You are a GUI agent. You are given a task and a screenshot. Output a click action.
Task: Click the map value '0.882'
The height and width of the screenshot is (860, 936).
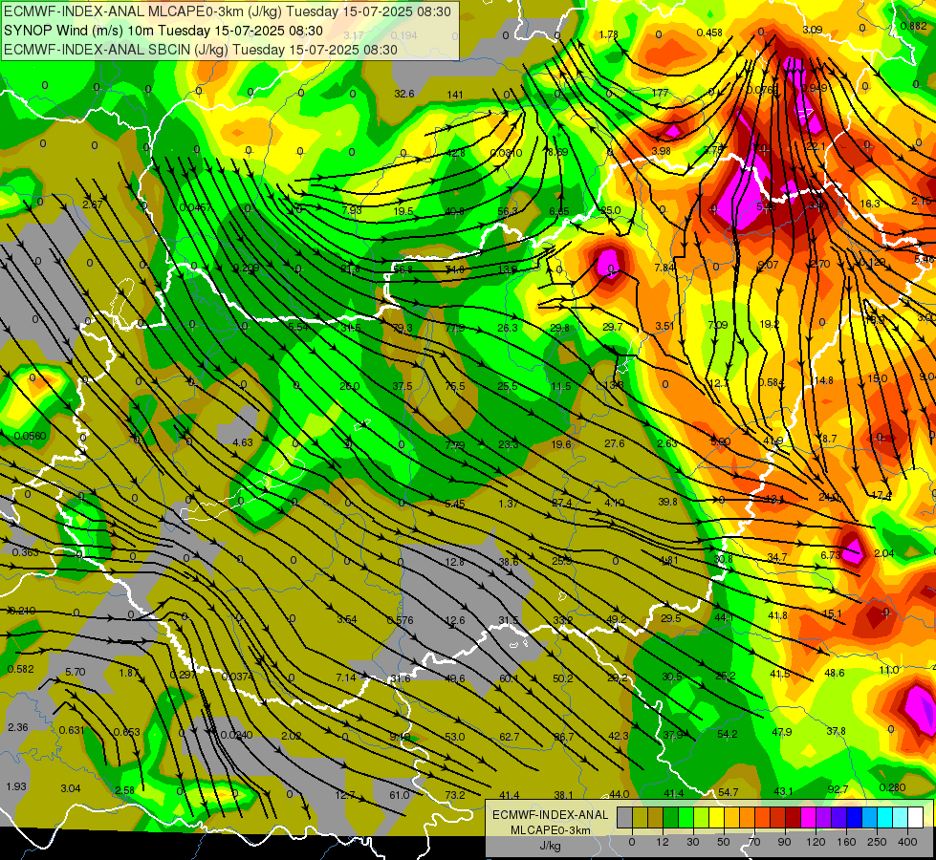click(x=914, y=26)
